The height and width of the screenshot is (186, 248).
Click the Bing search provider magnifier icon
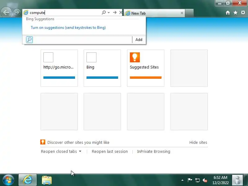coord(29,40)
